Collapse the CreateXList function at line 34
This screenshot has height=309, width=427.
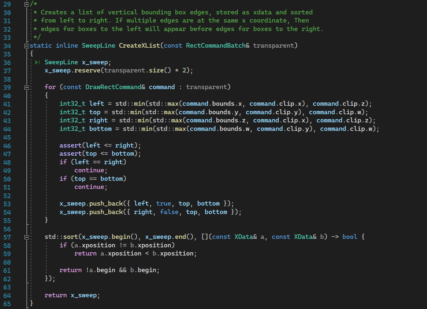[27, 46]
